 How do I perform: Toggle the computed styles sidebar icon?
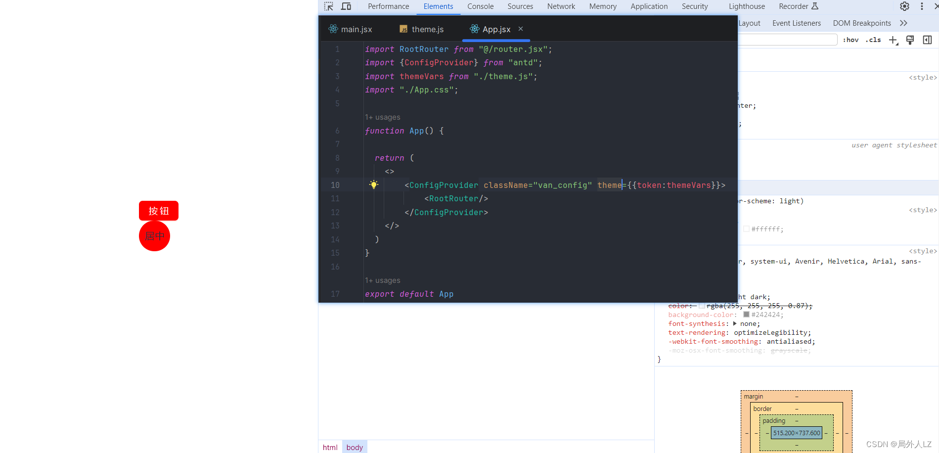928,40
